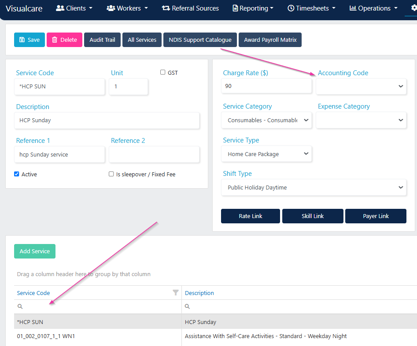Click the Description search magnifier icon
Image resolution: width=417 pixels, height=346 pixels.
point(187,306)
